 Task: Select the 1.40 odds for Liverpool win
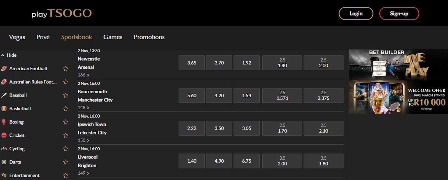(x=192, y=161)
